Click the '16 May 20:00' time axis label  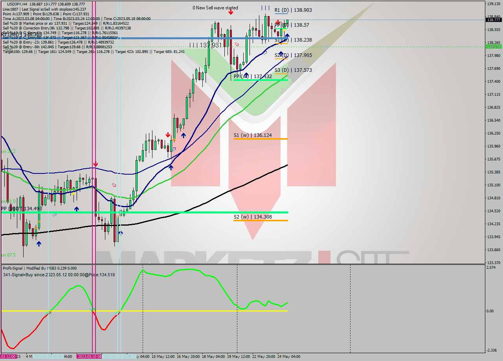188,357
